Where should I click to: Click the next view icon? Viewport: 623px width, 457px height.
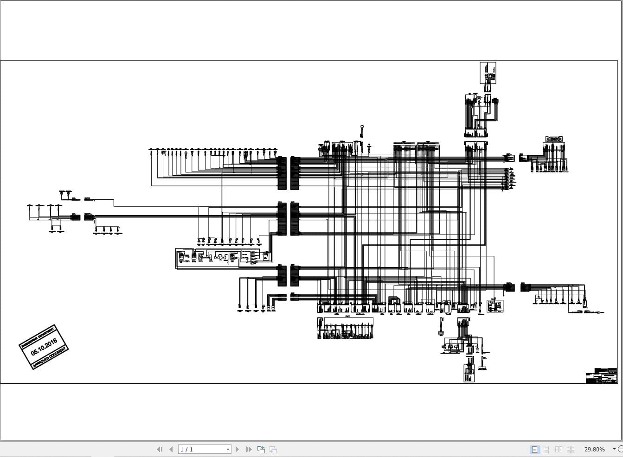[273, 449]
